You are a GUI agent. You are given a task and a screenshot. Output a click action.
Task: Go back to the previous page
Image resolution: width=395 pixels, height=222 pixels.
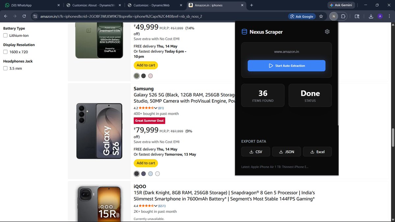tap(6, 16)
